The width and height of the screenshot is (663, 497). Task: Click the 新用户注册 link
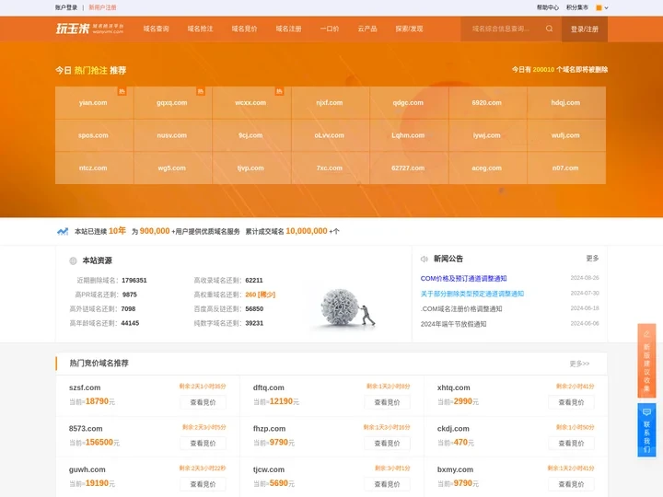coord(102,7)
